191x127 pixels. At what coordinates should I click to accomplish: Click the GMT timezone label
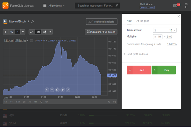[6, 98]
